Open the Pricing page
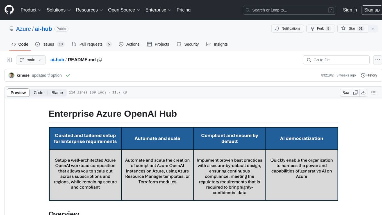Image resolution: width=382 pixels, height=215 pixels. pos(183,10)
